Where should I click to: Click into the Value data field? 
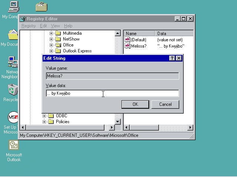point(113,93)
